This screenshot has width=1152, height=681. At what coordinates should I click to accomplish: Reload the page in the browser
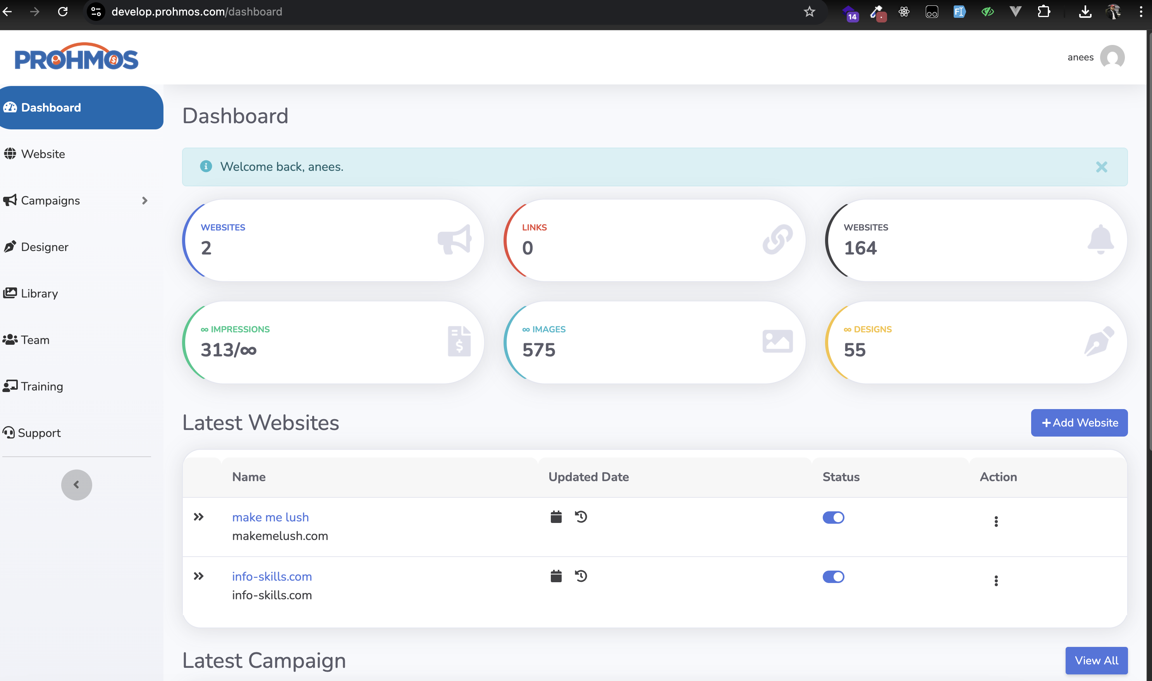pos(63,12)
